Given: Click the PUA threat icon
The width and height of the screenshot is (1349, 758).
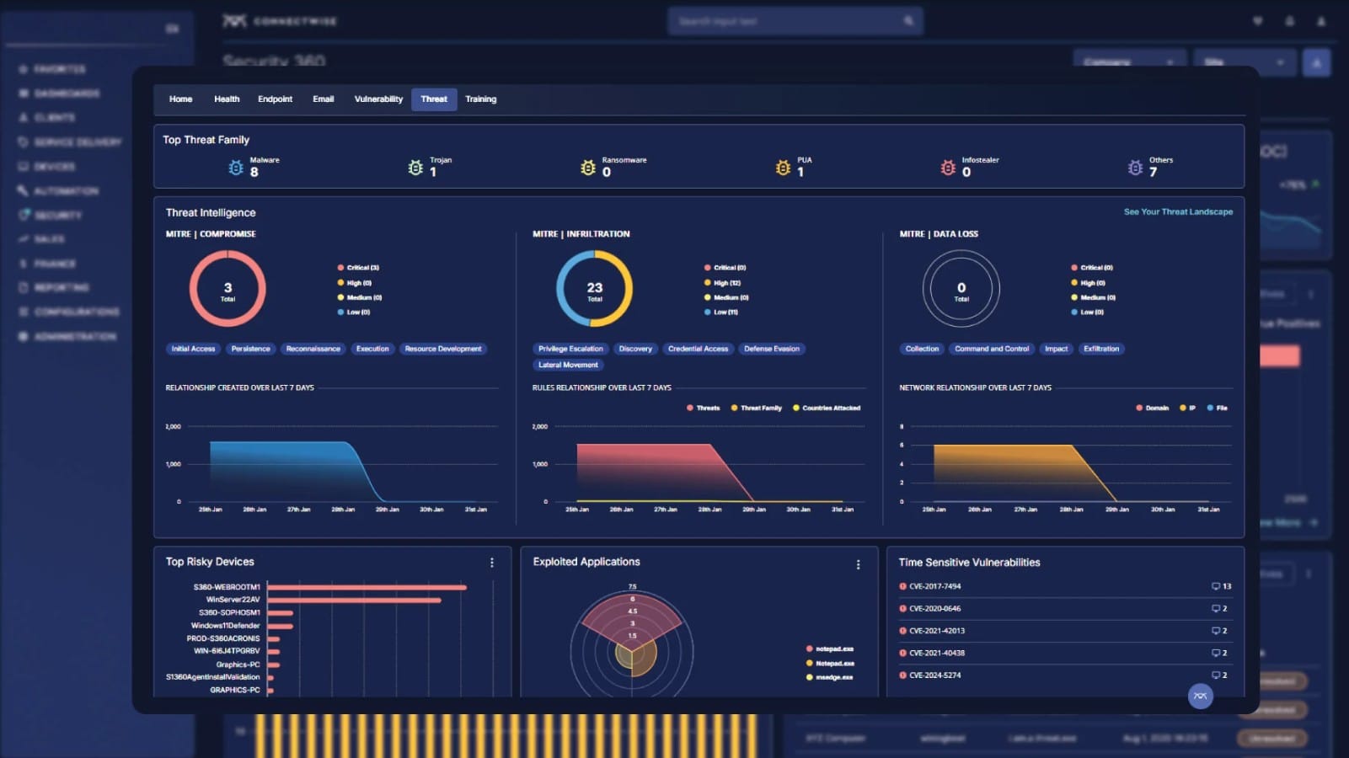Looking at the screenshot, I should [x=783, y=168].
